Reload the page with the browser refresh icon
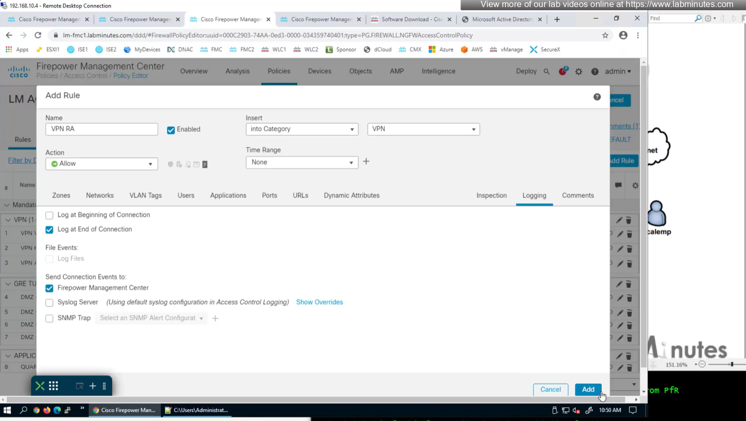The height and width of the screenshot is (421, 746). pos(38,35)
